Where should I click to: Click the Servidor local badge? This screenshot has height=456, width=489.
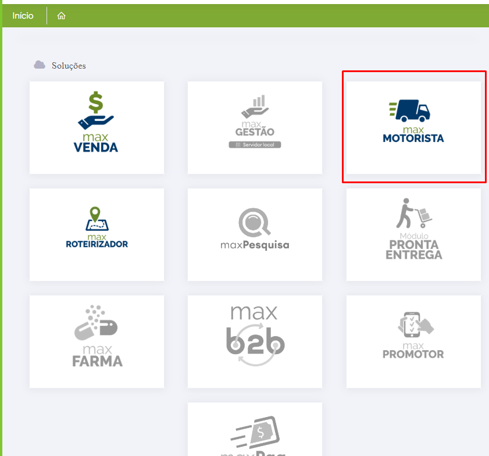click(x=255, y=145)
